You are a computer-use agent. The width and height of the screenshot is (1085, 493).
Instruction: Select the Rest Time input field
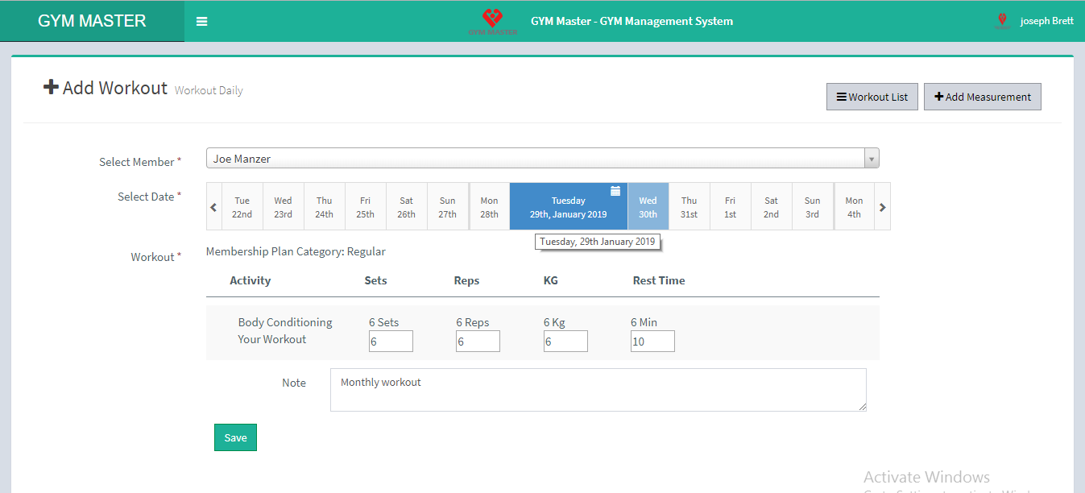(652, 342)
